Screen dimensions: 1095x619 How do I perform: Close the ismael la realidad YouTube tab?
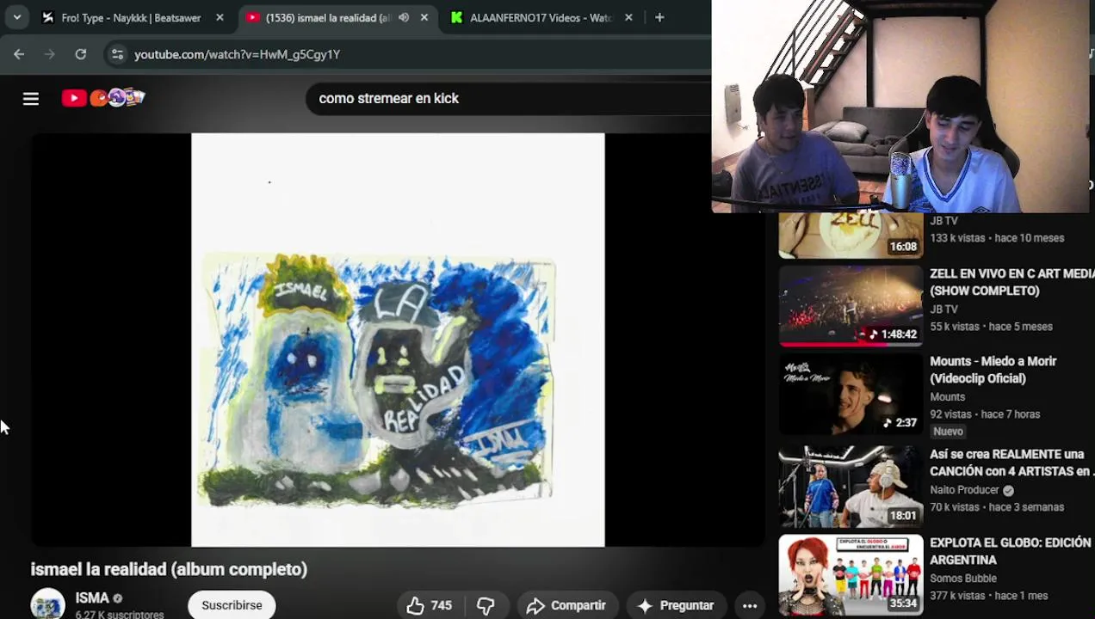pyautogui.click(x=424, y=17)
